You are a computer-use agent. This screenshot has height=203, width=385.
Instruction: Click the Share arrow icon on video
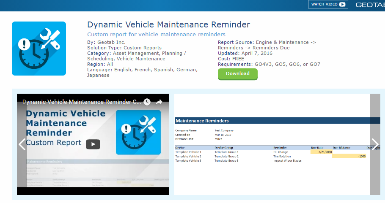click(159, 102)
